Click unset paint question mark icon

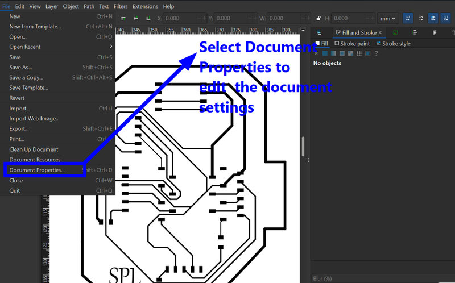point(377,53)
